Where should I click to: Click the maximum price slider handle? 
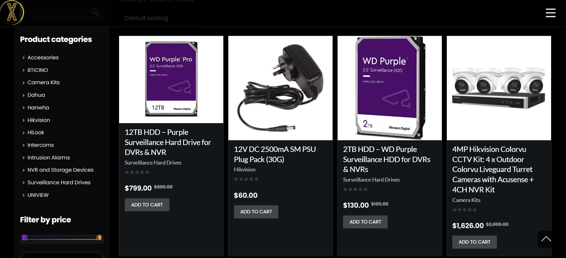coord(99,238)
